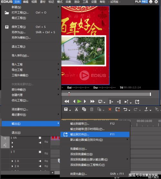Toggle sync lock on 2 A track

click(46, 166)
